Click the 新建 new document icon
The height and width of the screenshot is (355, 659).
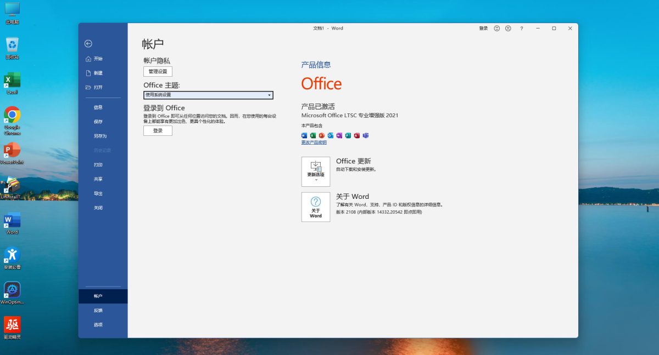pos(88,73)
